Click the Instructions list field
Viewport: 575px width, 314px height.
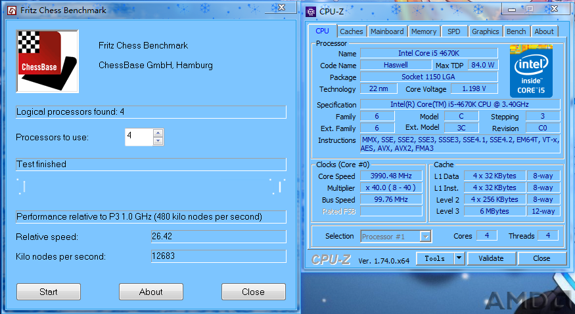coord(460,144)
